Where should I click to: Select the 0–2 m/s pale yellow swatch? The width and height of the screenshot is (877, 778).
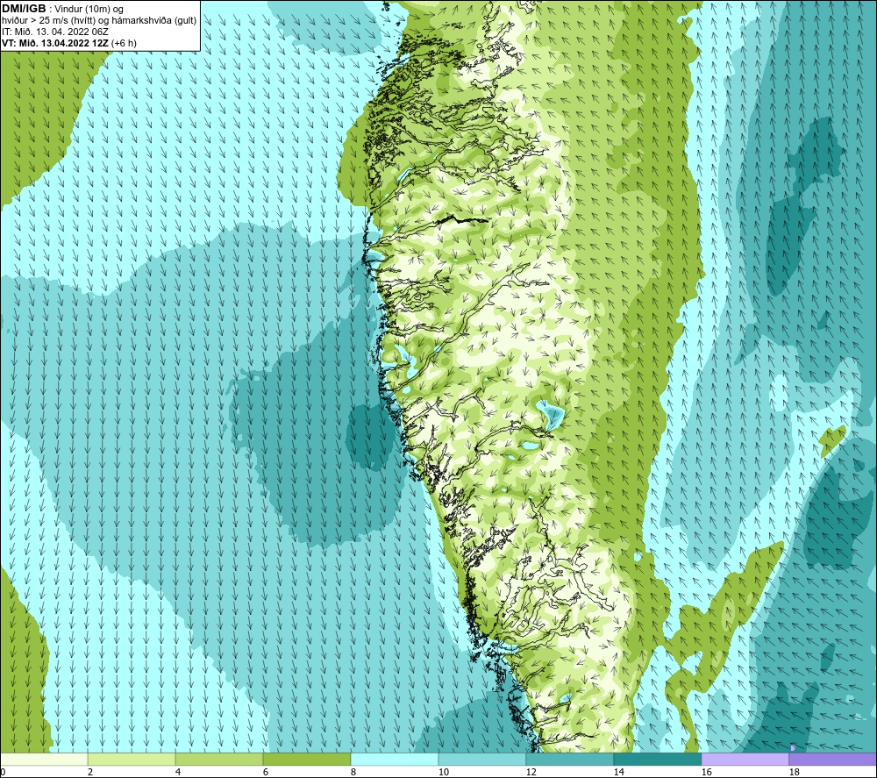(44, 759)
